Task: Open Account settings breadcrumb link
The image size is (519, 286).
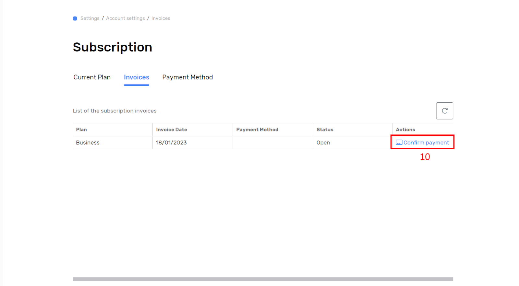Action: (x=126, y=18)
